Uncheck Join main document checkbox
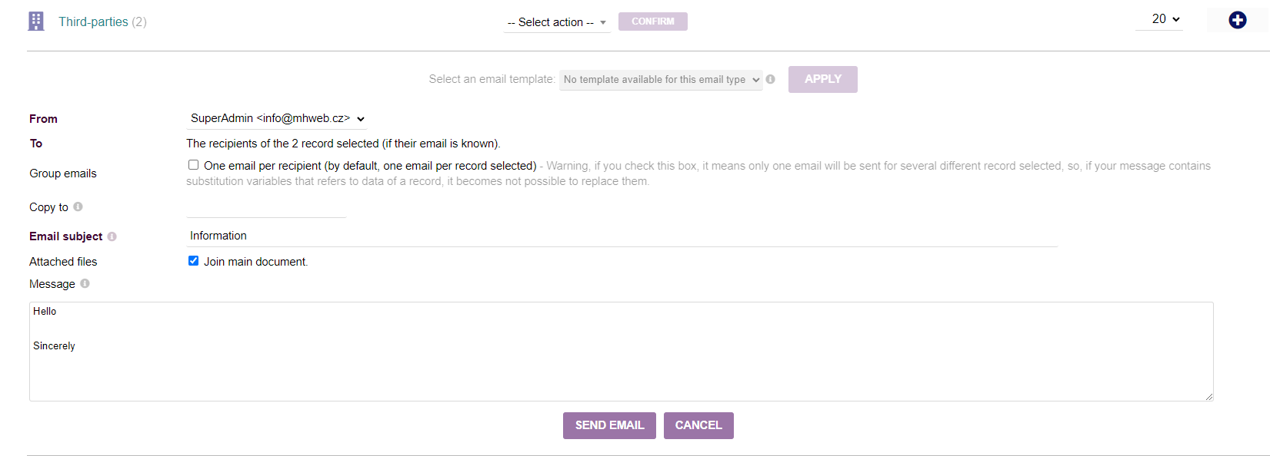Screen dimensions: 1270x456 pos(193,261)
